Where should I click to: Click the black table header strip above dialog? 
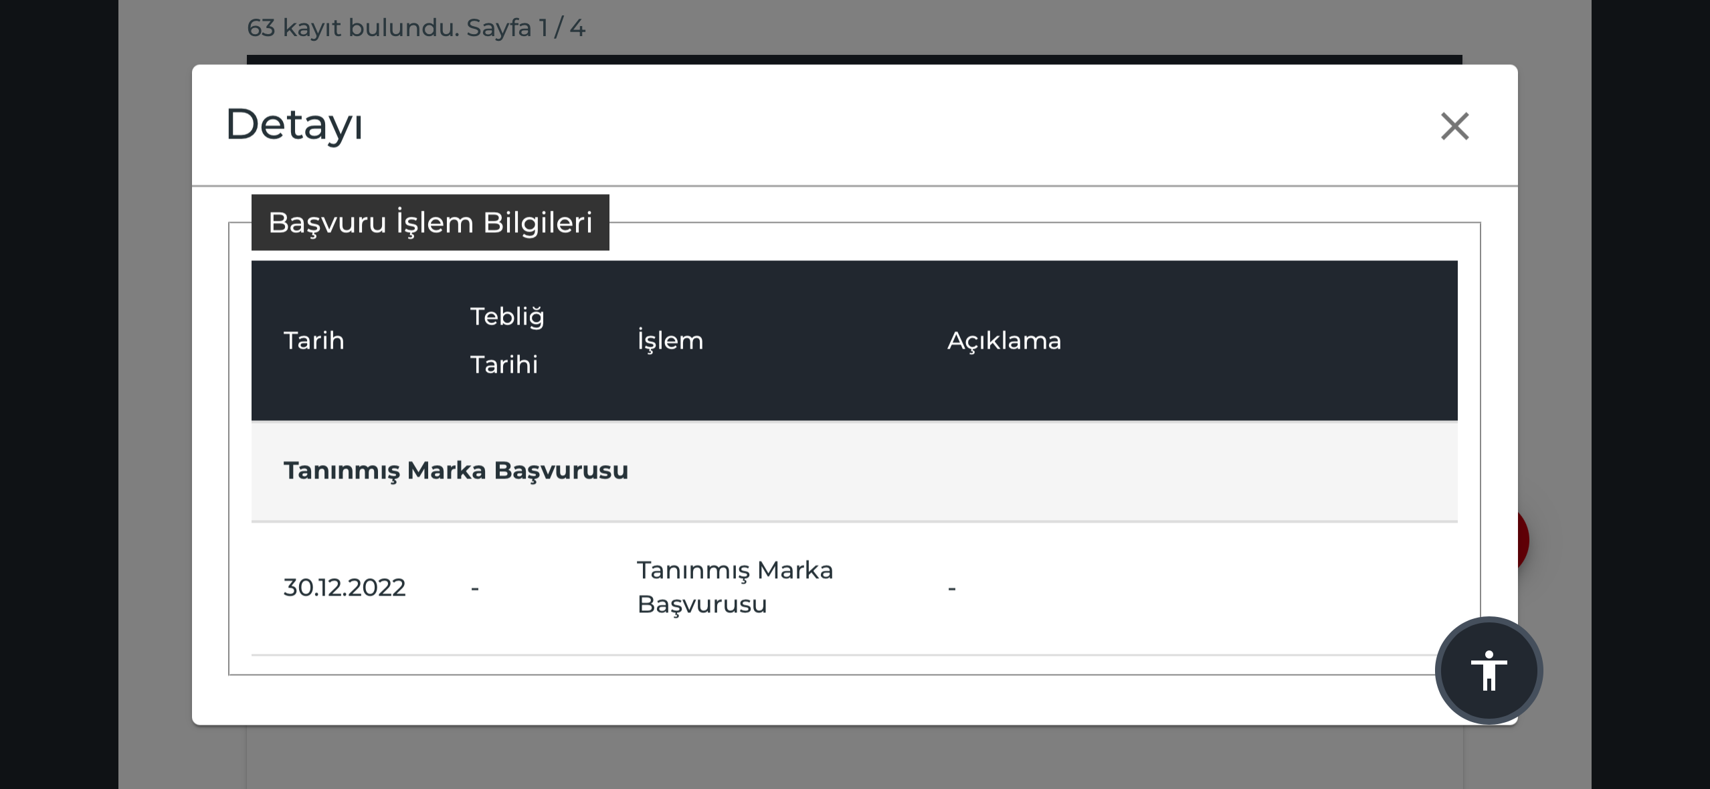coord(854,60)
